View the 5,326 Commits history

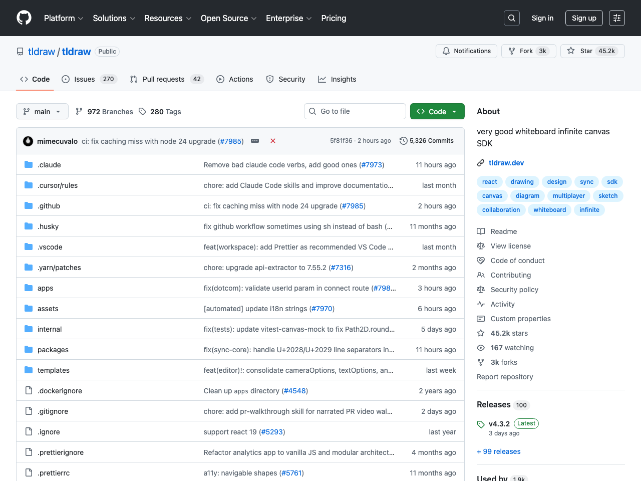[x=427, y=141]
